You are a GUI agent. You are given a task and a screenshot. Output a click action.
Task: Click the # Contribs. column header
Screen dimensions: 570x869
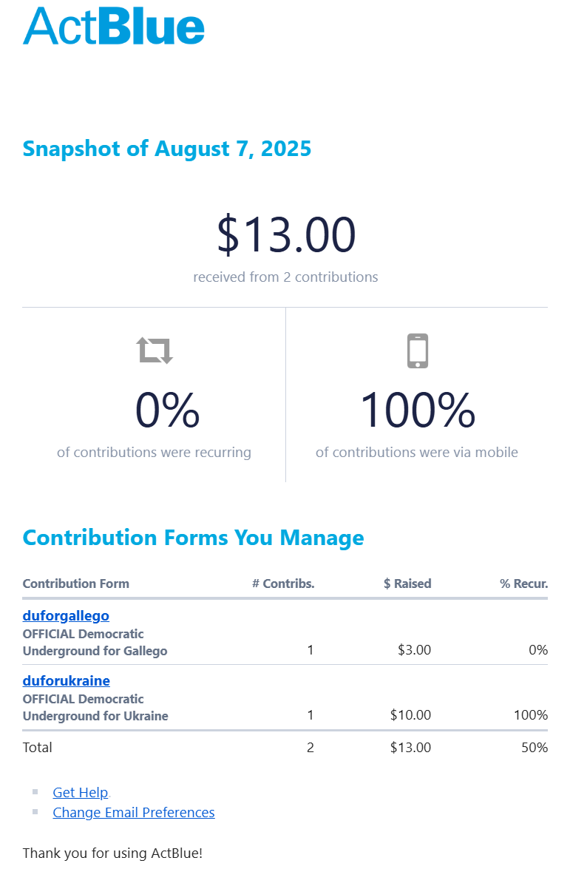(x=283, y=584)
